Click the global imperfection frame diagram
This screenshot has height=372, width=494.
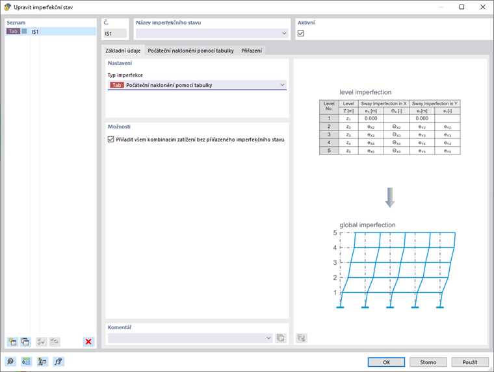pyautogui.click(x=394, y=270)
